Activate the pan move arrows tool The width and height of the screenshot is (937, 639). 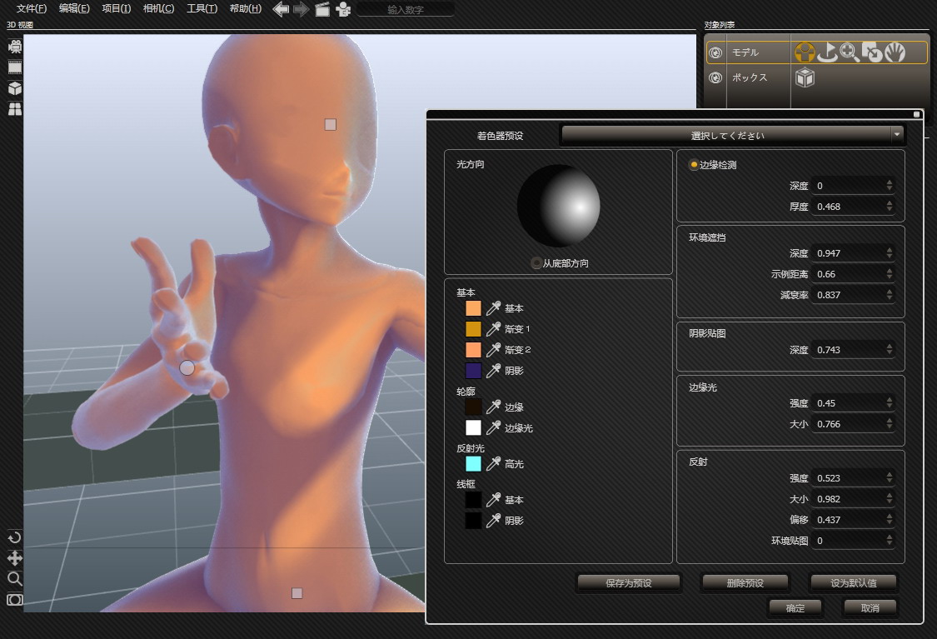coord(14,558)
